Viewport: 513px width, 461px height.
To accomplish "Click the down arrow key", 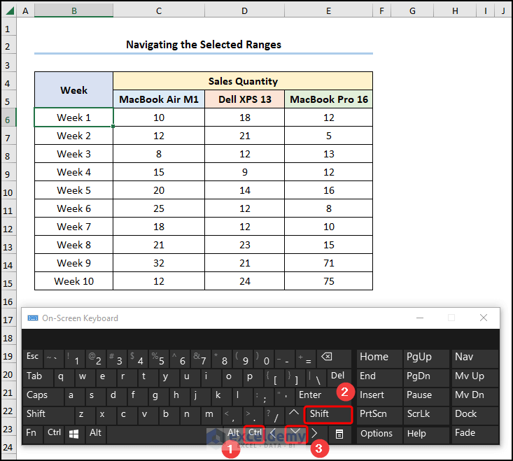I will click(295, 434).
